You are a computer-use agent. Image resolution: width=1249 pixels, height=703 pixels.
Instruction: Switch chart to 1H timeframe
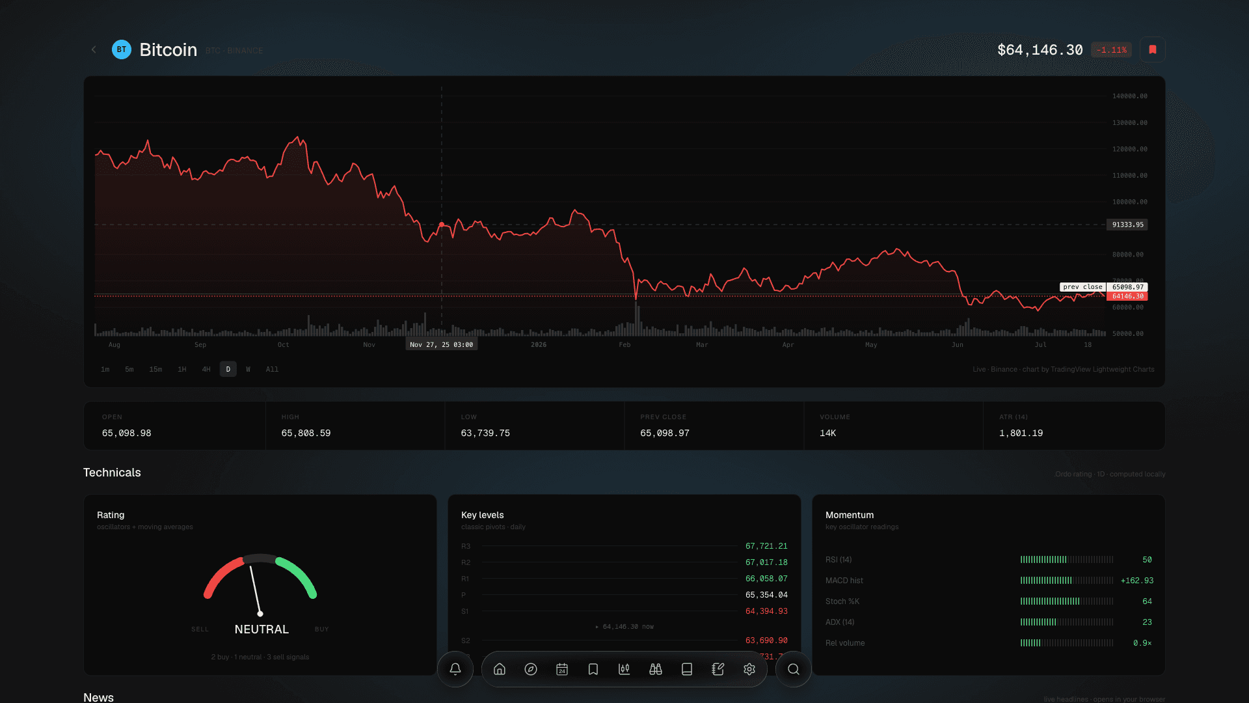182,369
